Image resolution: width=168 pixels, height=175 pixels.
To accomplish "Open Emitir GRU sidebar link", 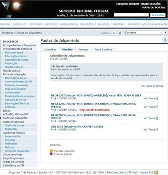I will [11, 129].
